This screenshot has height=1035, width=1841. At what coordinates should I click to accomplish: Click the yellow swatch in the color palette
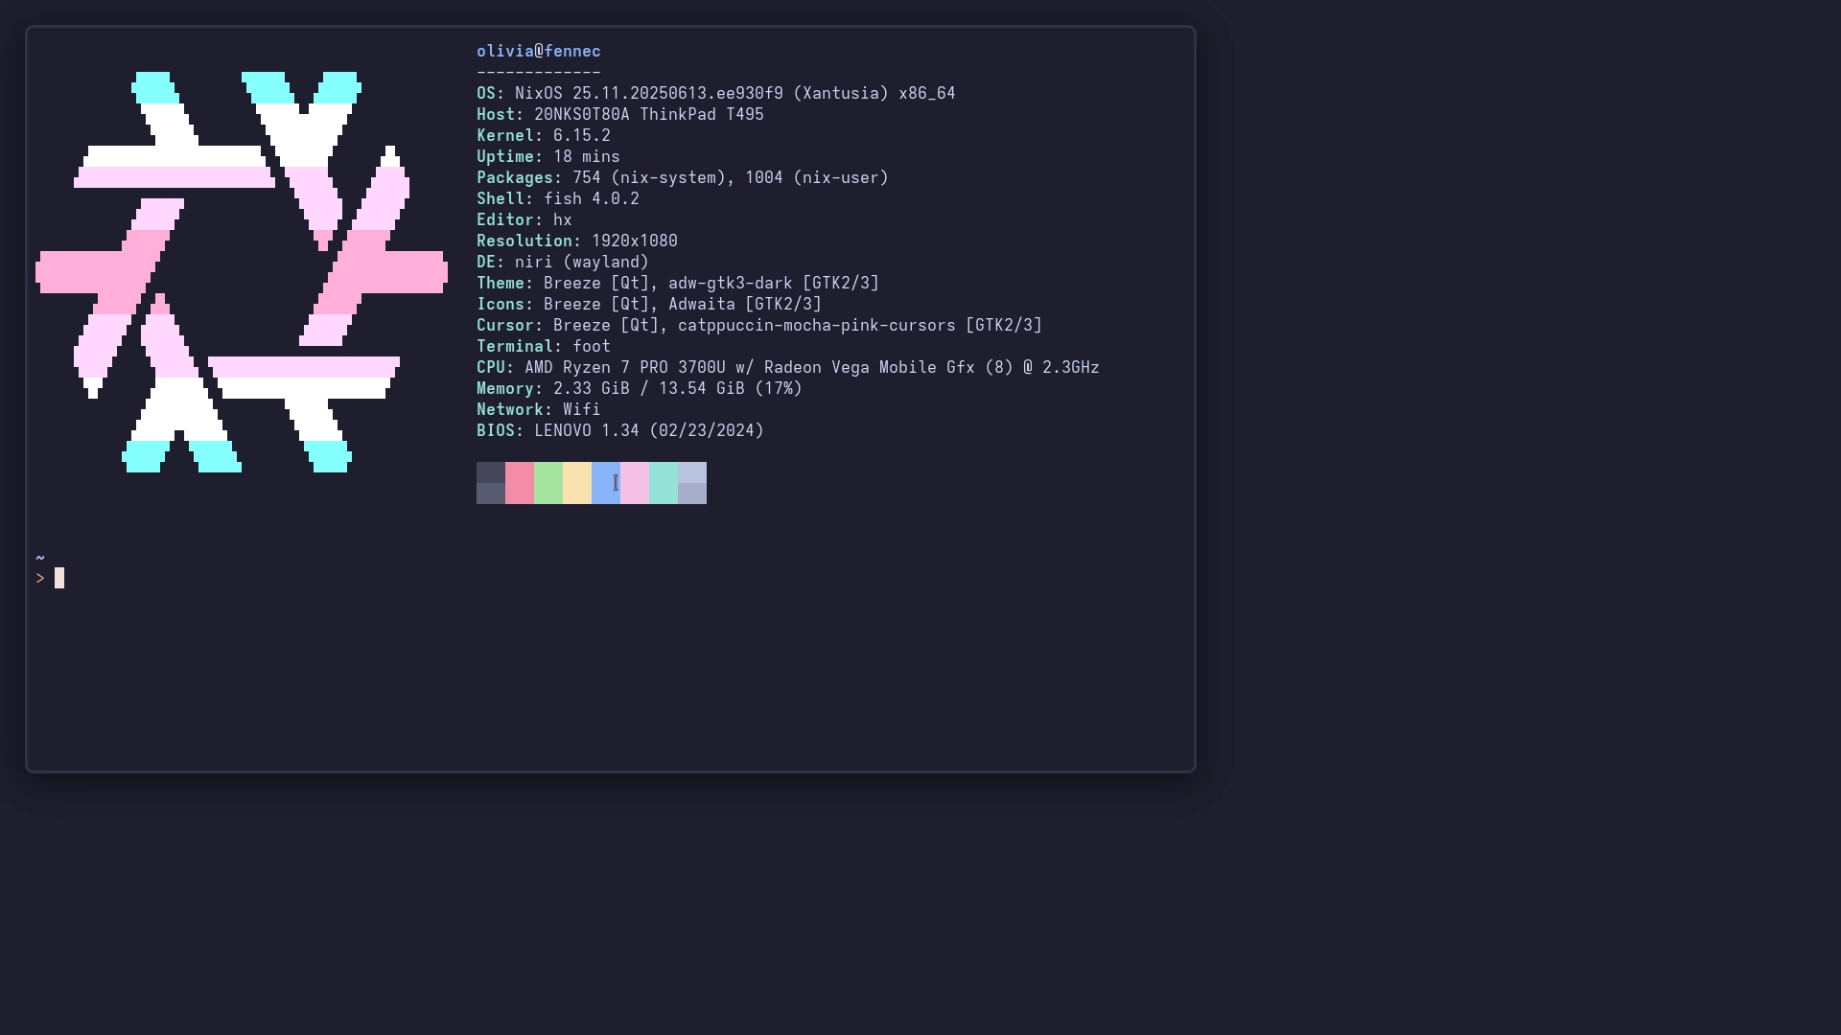coord(577,483)
